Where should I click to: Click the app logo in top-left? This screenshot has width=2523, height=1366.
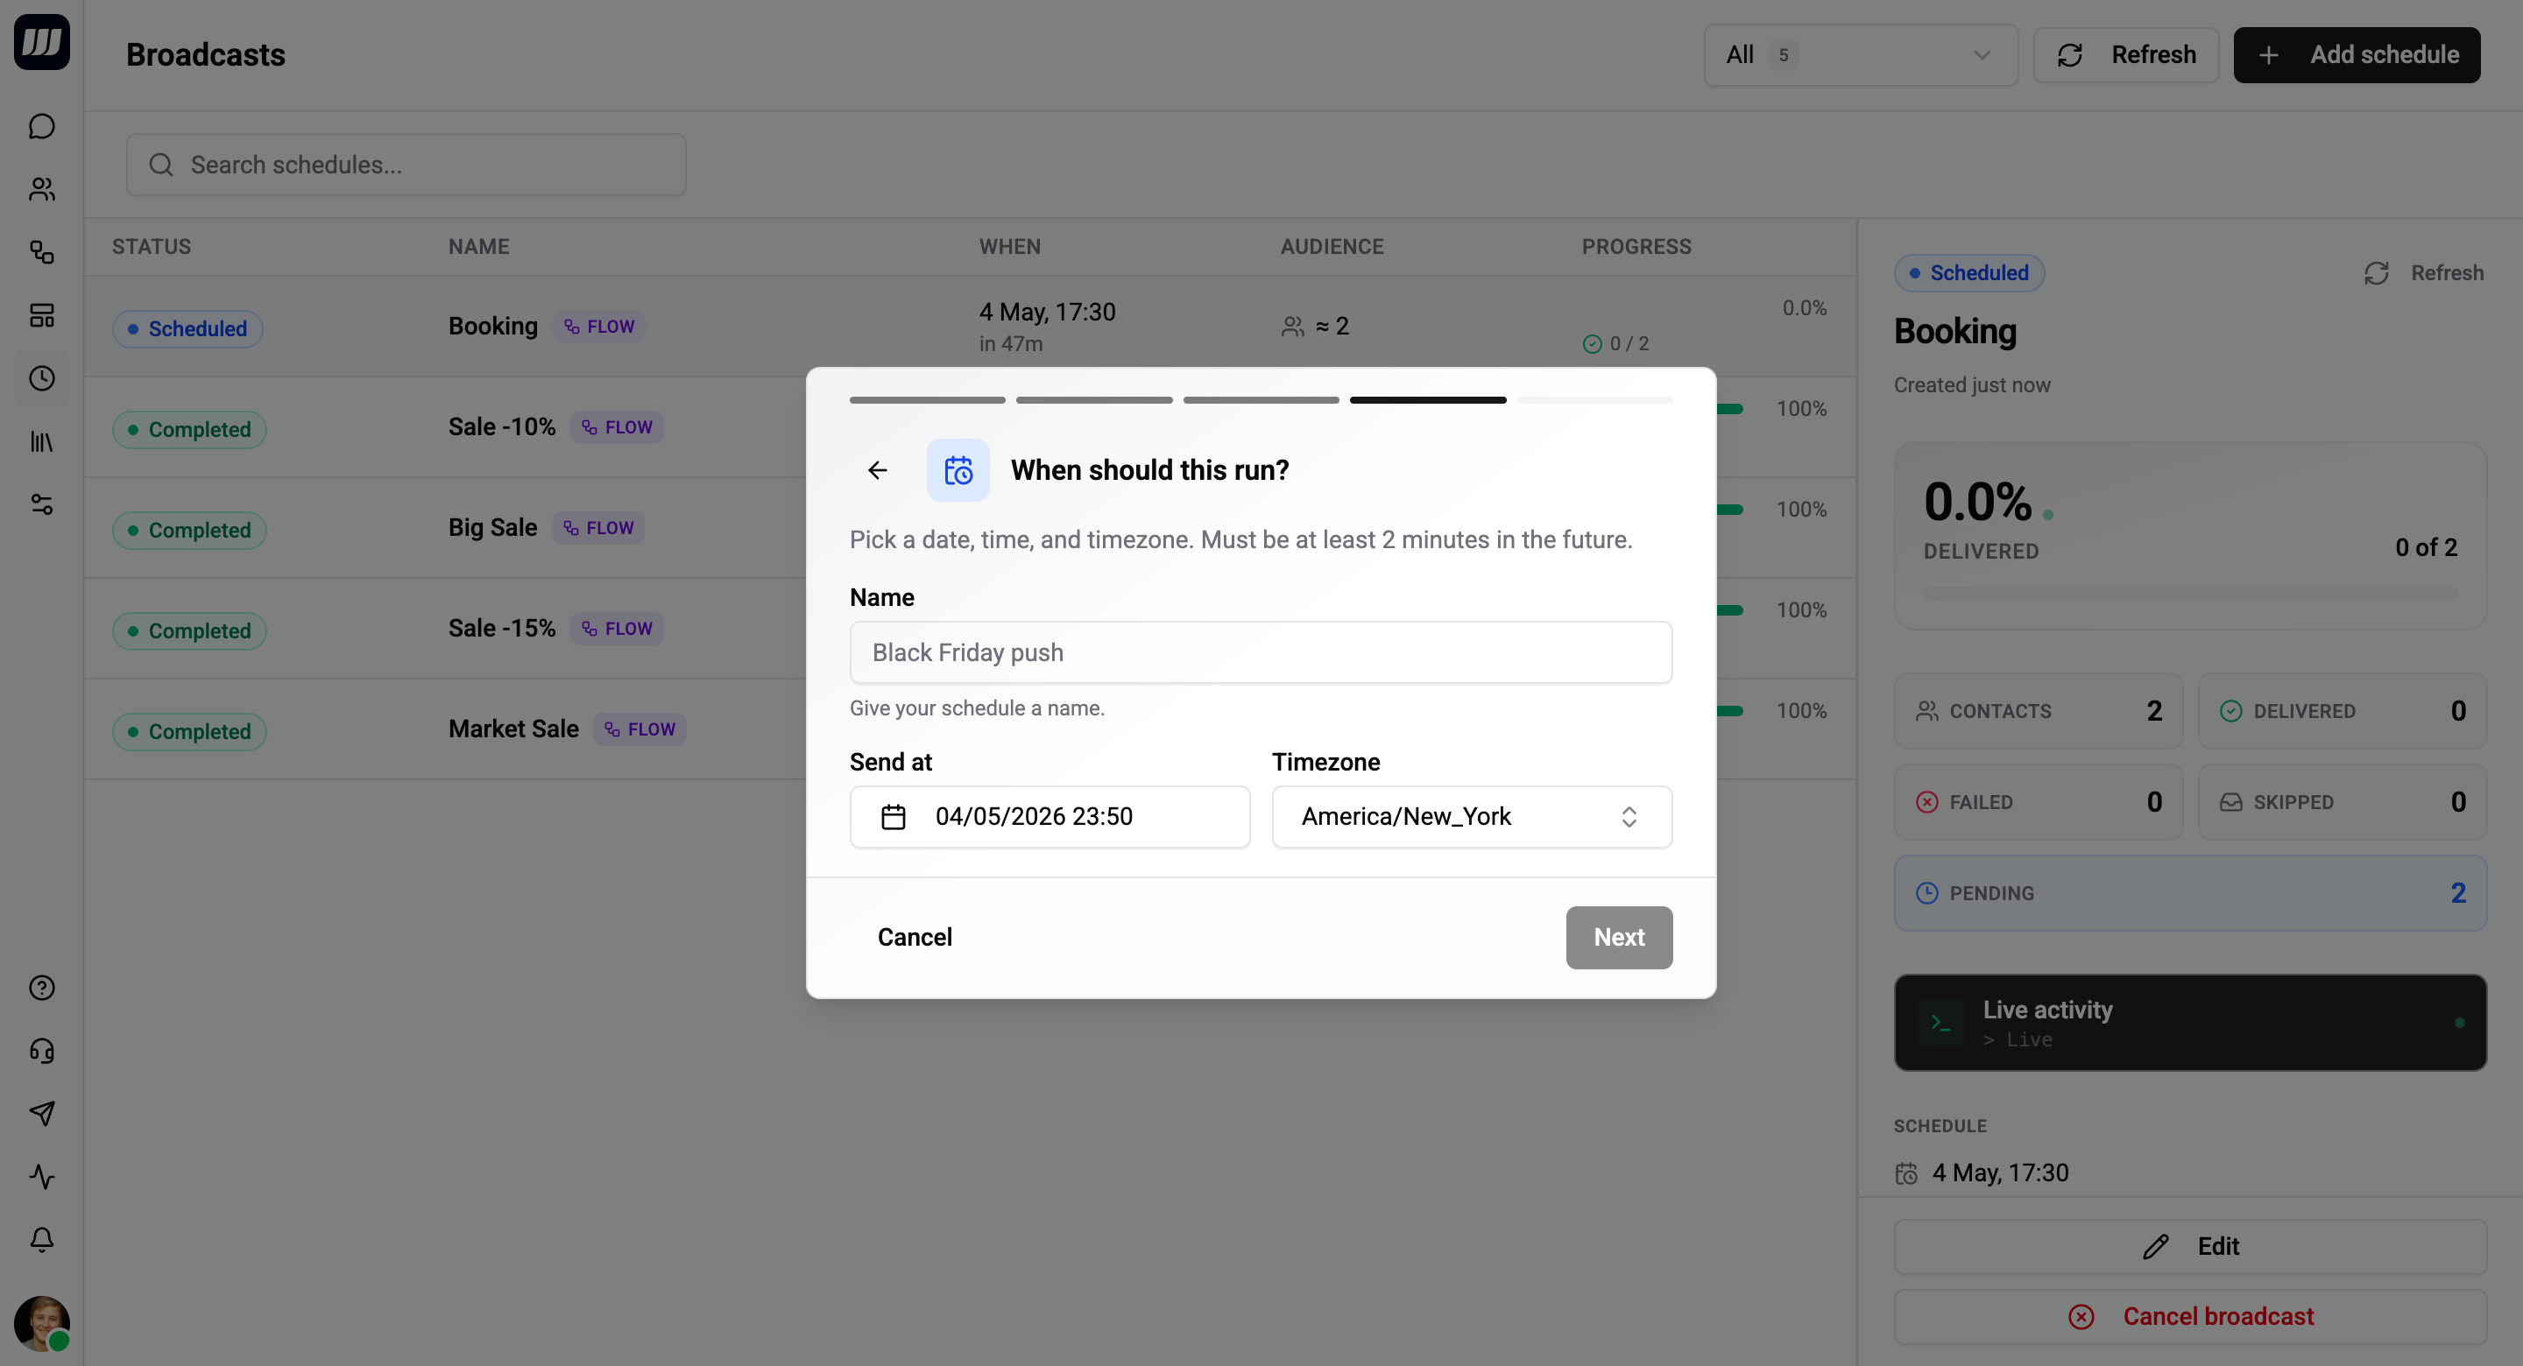(41, 42)
